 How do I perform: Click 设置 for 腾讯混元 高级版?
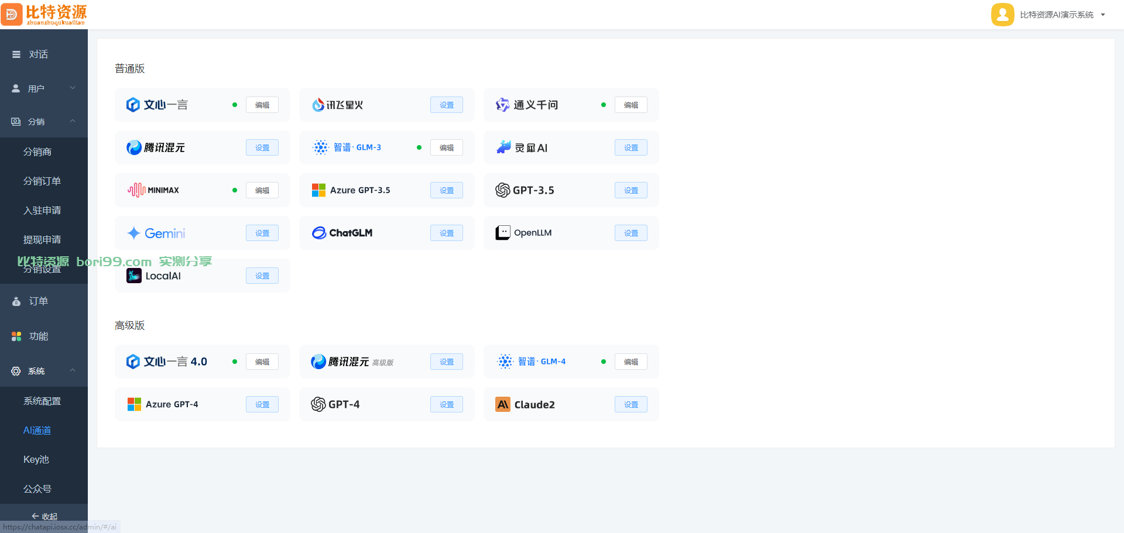tap(447, 362)
